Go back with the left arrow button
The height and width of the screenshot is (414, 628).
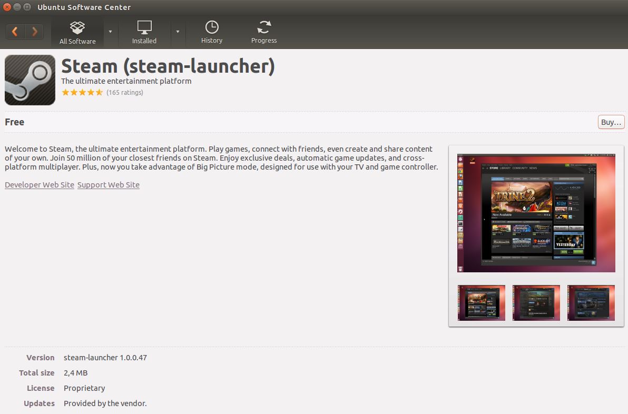pyautogui.click(x=15, y=31)
